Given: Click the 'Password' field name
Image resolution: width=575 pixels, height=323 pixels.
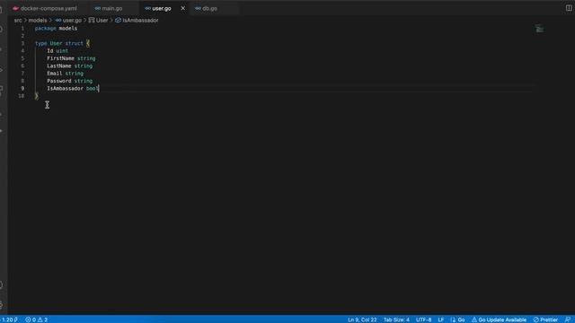Looking at the screenshot, I should (x=59, y=81).
